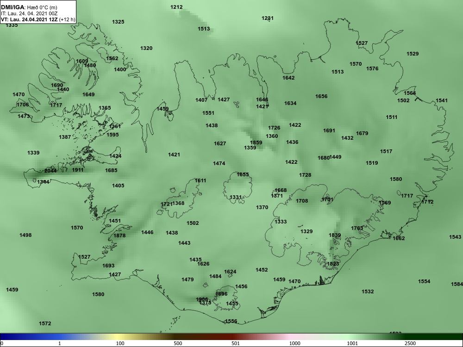Image resolution: width=463 pixels, height=347 pixels.
Task: Select the 1339 value offshore west
Action: tap(33, 153)
